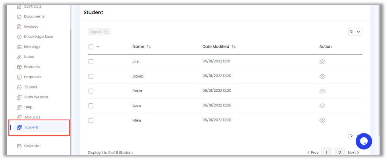Jump to page 2

339,153
